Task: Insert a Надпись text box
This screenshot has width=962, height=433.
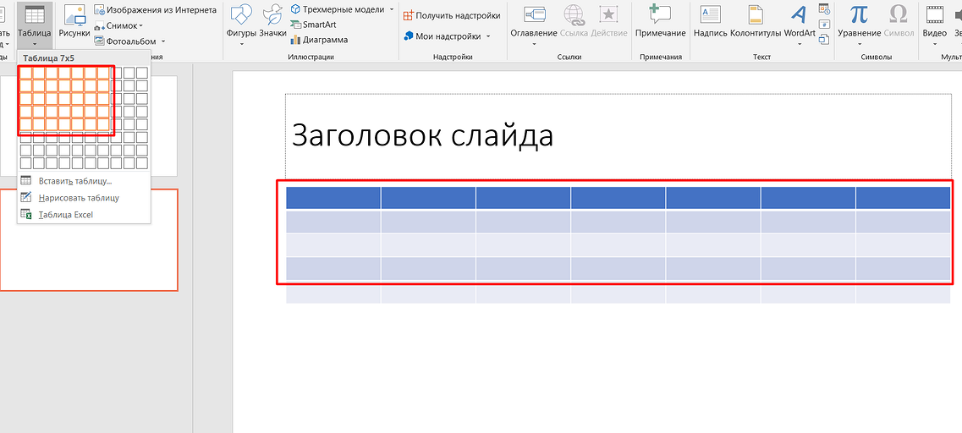Action: tap(710, 20)
